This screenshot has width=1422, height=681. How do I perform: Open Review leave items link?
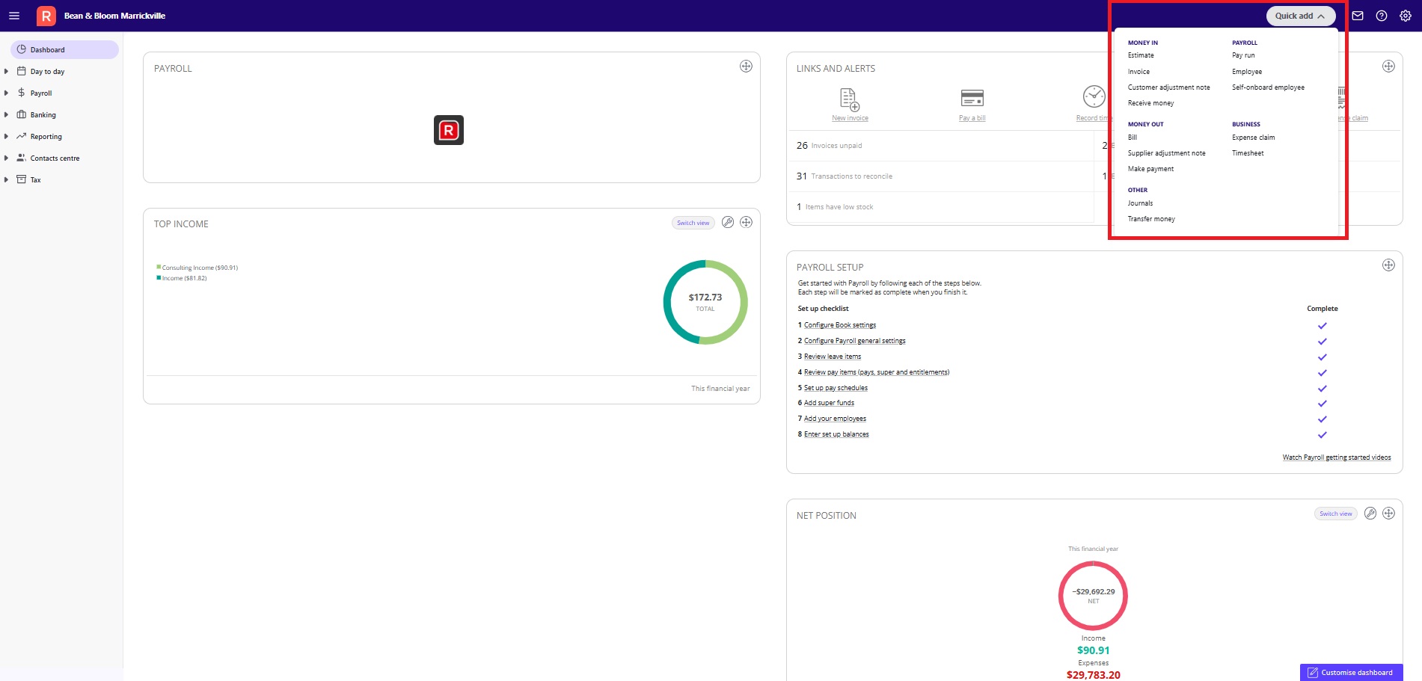(833, 357)
